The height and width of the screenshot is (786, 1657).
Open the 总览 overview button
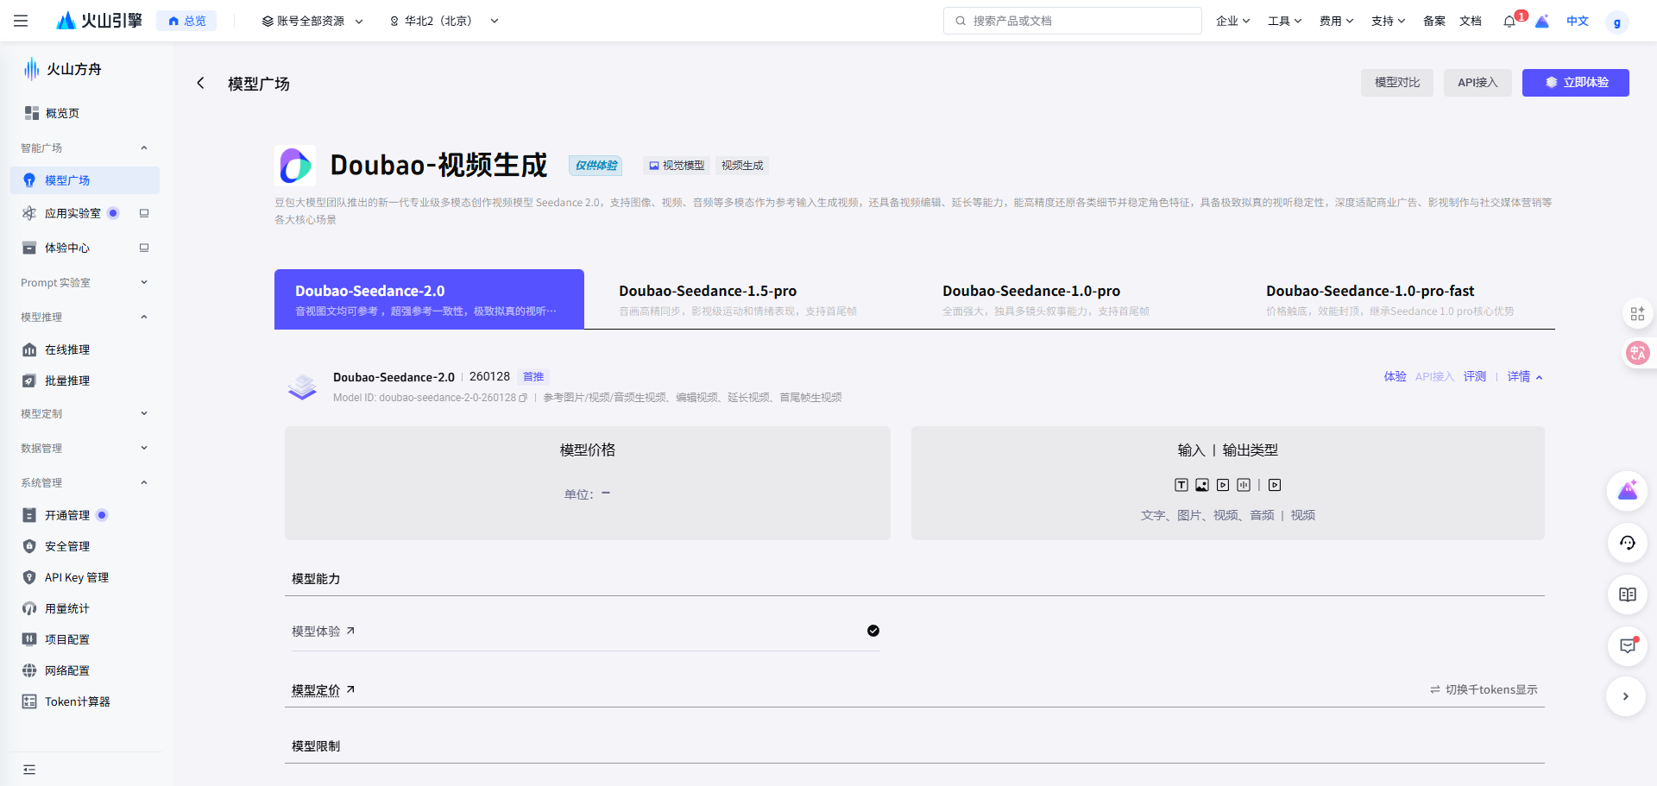[x=186, y=21]
